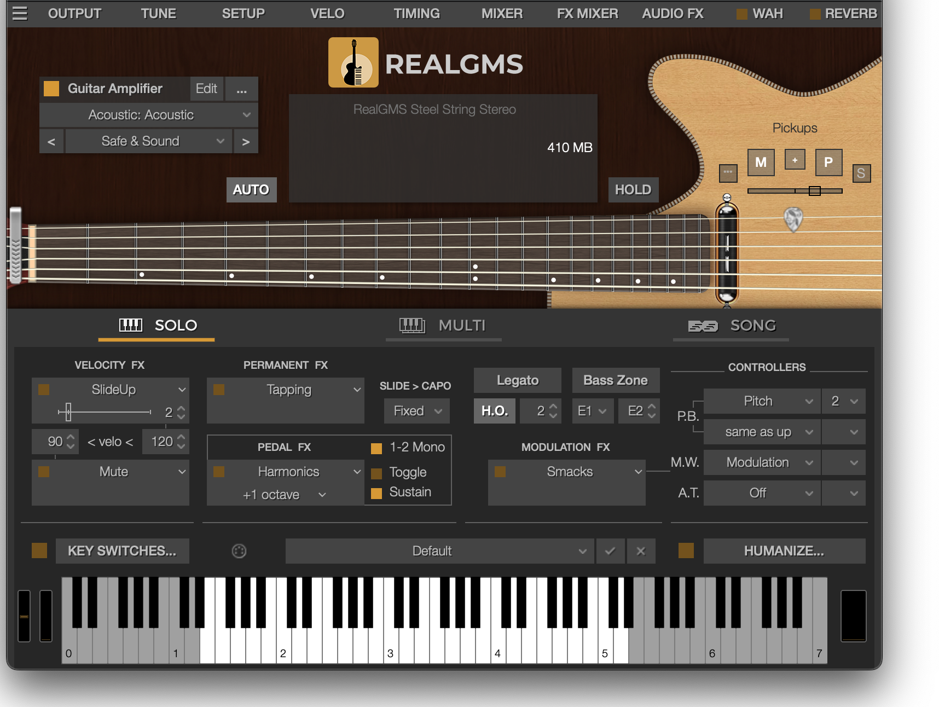Open the SETUP menu tab
The width and height of the screenshot is (939, 707).
pos(243,14)
